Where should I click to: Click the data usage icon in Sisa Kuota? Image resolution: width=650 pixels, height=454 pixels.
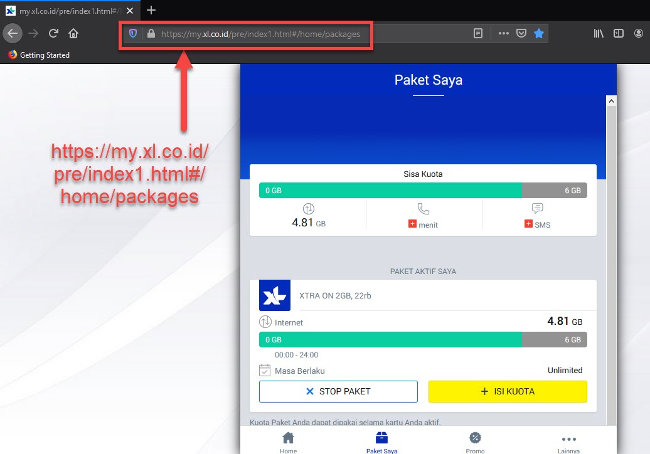[x=309, y=208]
